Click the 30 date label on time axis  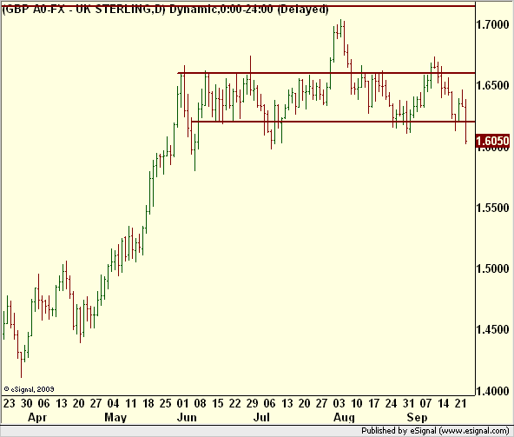(x=27, y=403)
